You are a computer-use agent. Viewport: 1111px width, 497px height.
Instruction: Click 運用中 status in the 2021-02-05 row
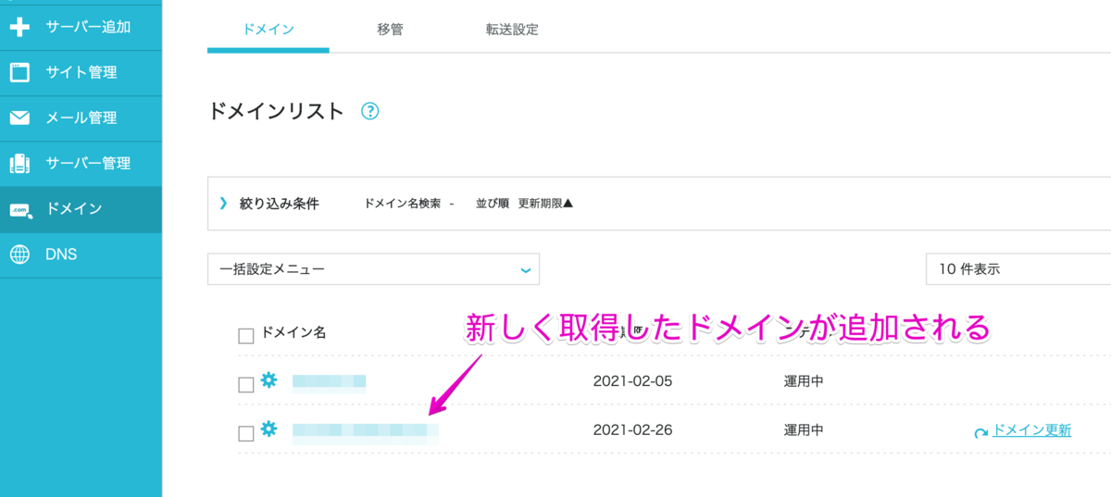(803, 380)
